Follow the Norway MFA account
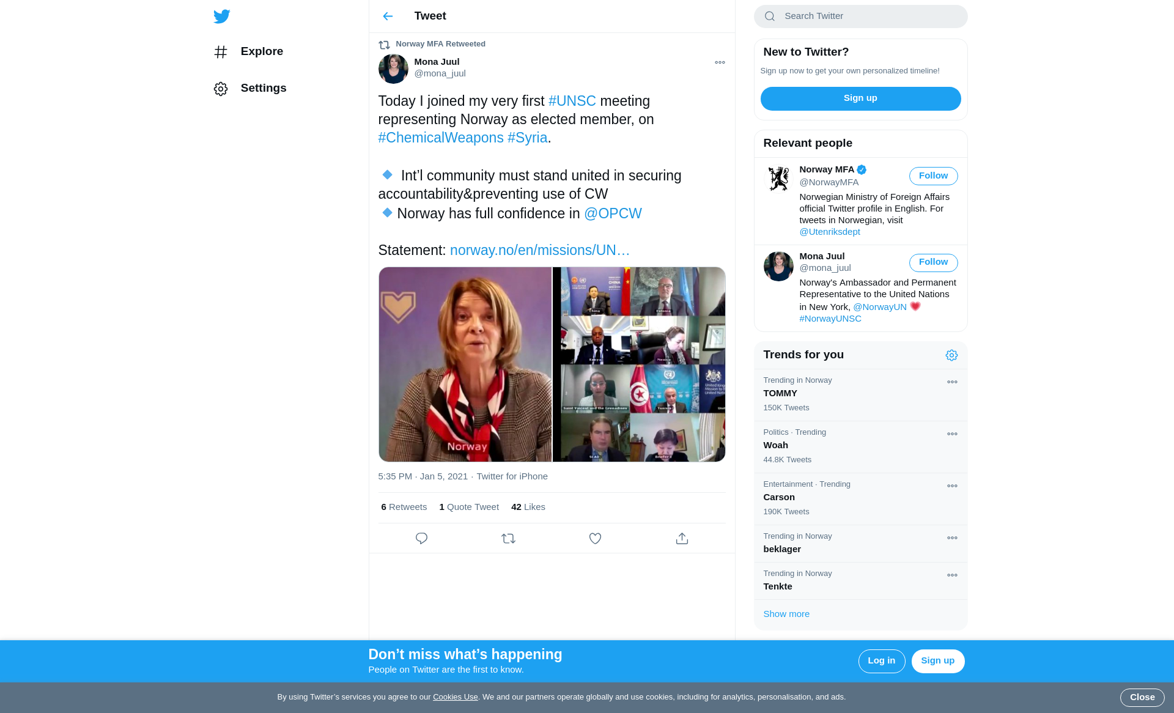 pos(933,176)
